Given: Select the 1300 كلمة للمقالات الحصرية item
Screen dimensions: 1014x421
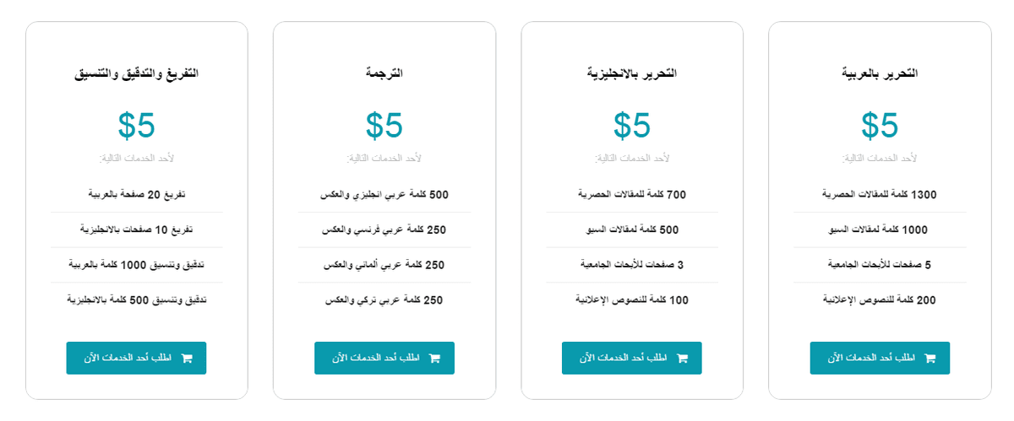Looking at the screenshot, I should pyautogui.click(x=880, y=195).
